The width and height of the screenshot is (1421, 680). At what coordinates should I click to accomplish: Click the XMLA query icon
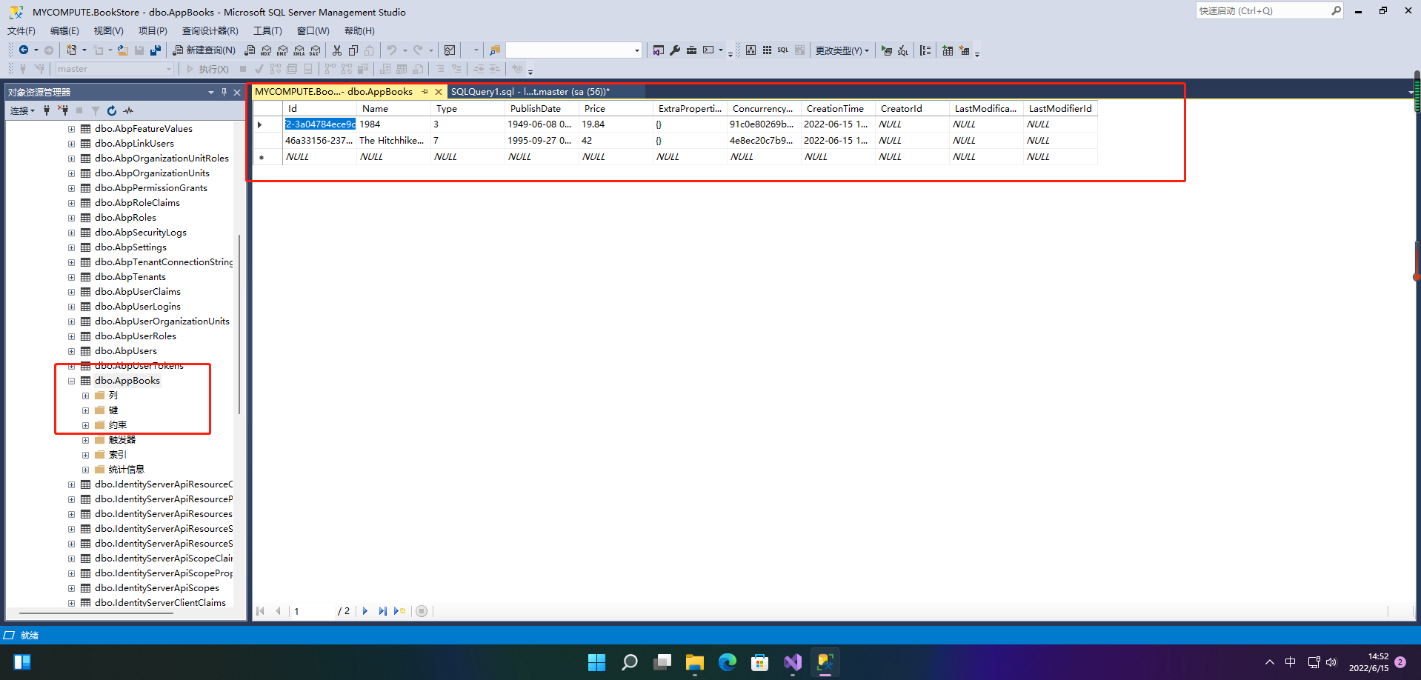coord(299,50)
